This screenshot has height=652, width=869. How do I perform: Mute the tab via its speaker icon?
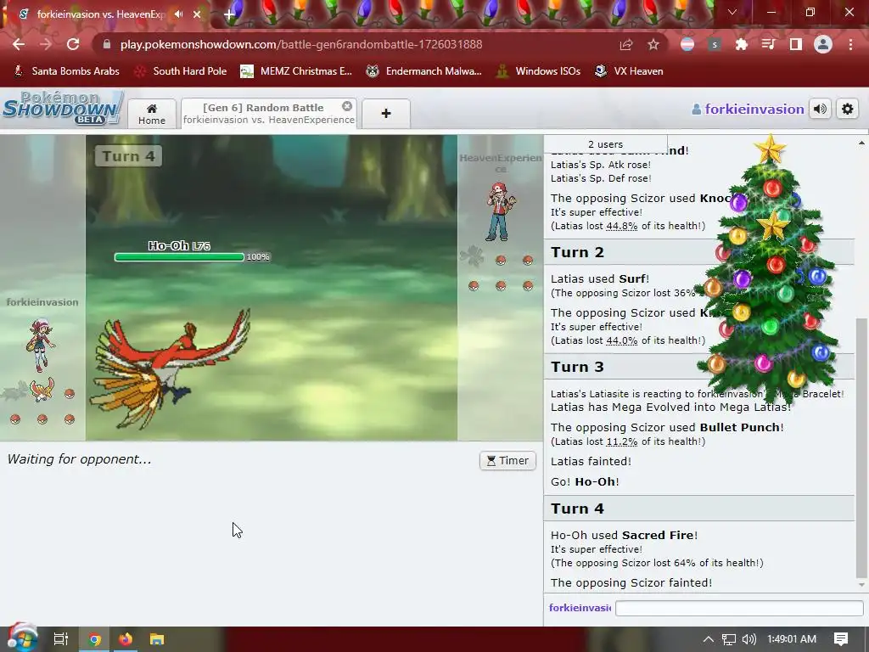pos(178,14)
